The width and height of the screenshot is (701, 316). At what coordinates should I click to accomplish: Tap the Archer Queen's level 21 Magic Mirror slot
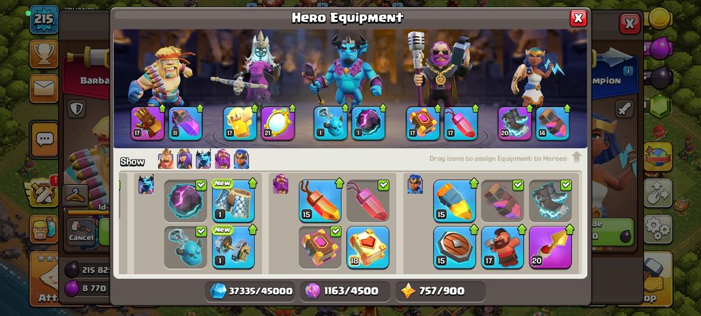coord(278,123)
